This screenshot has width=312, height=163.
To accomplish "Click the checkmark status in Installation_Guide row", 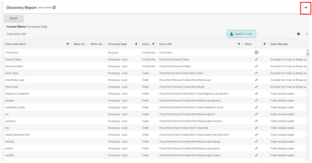I will pyautogui.click(x=256, y=107).
